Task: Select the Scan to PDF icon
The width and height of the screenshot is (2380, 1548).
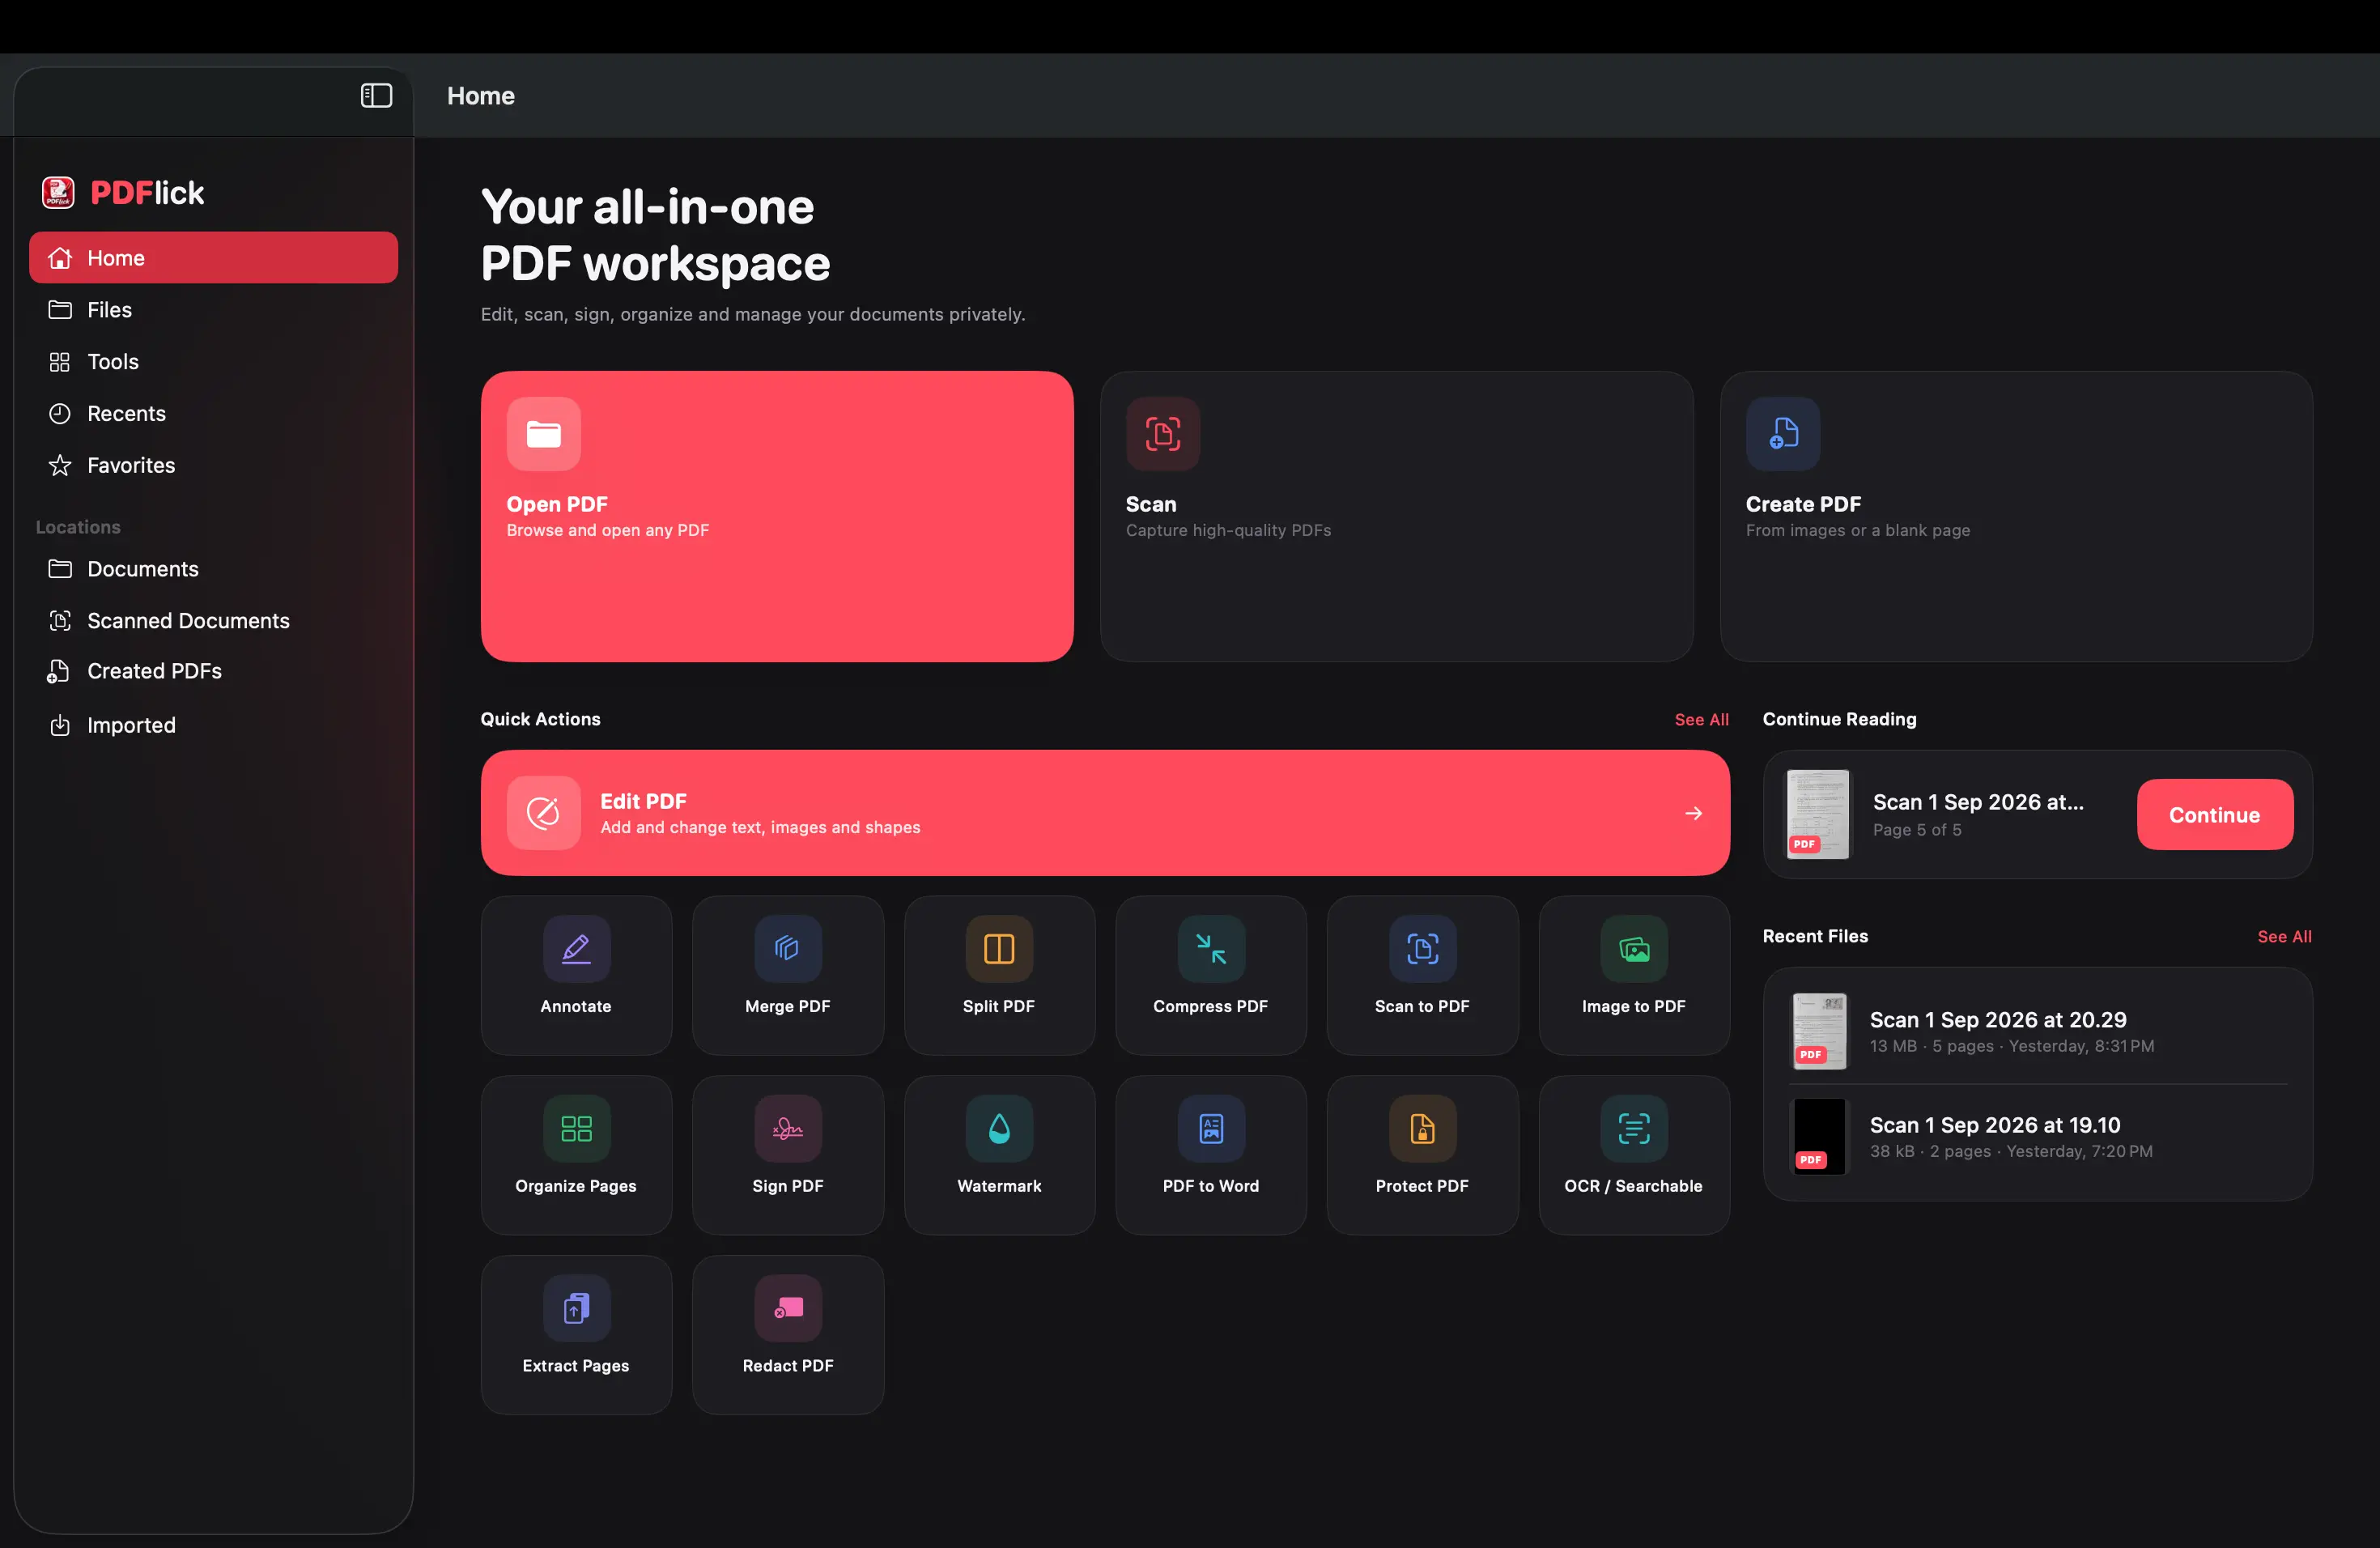Action: [1422, 948]
